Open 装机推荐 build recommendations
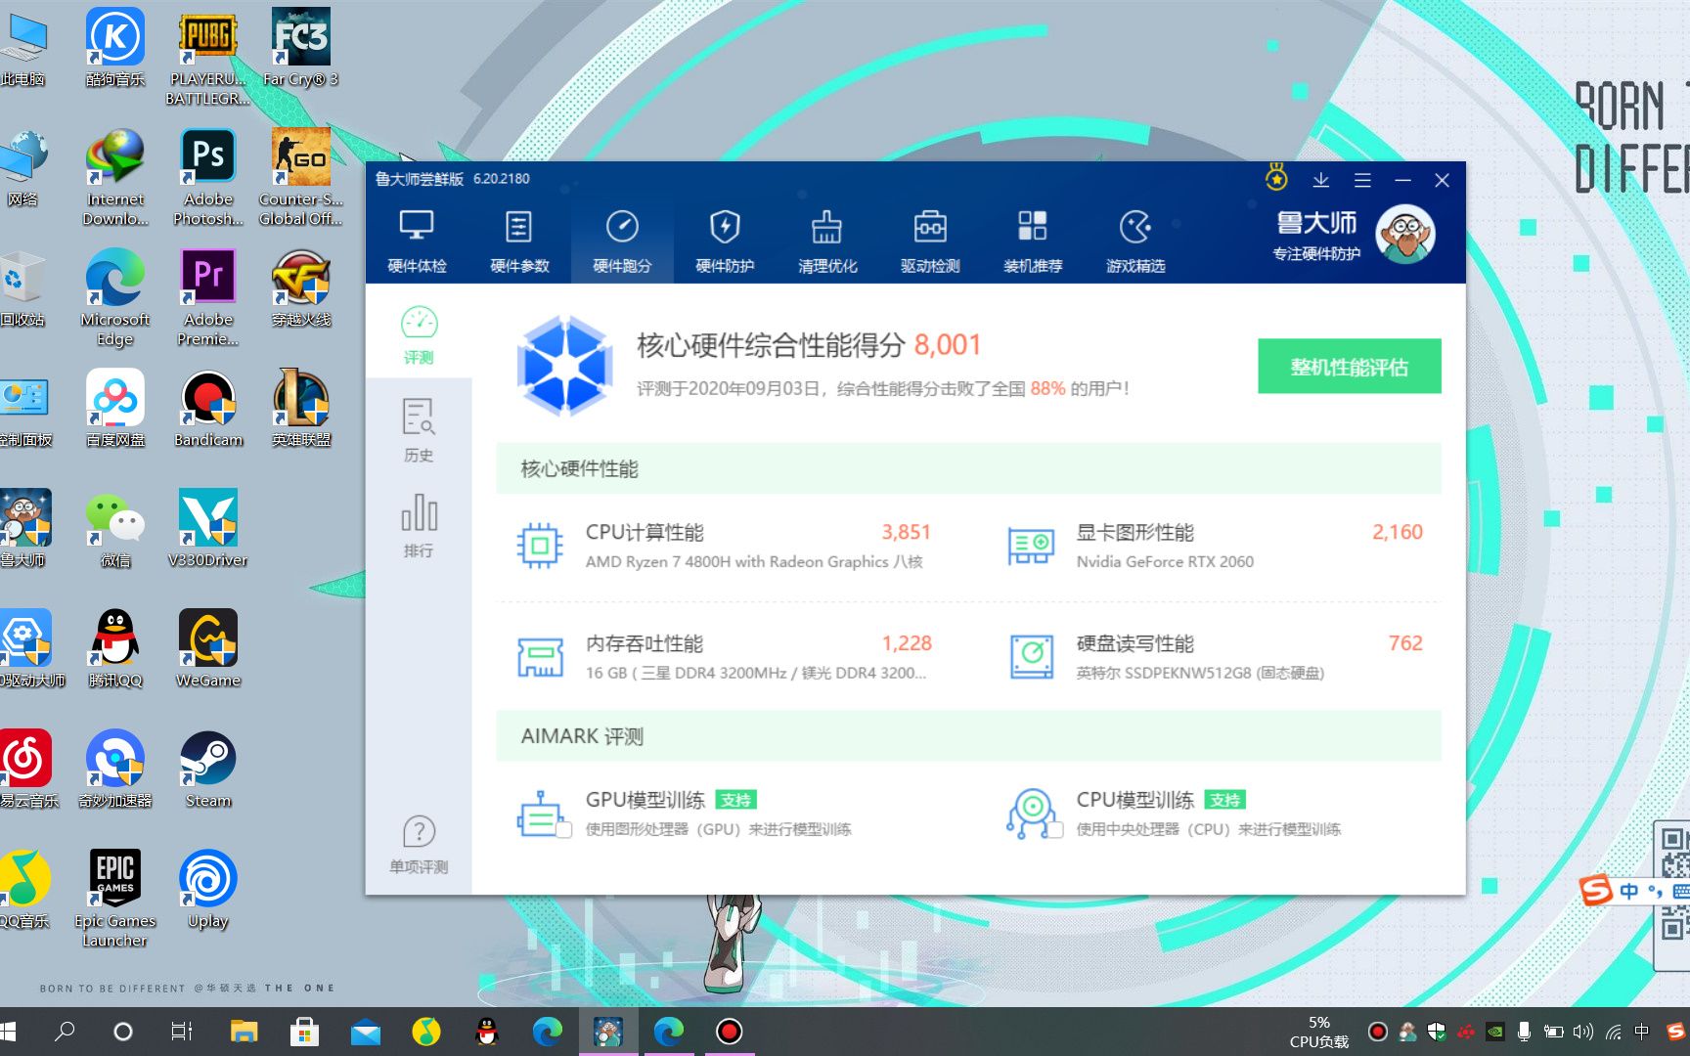 pyautogui.click(x=1034, y=240)
